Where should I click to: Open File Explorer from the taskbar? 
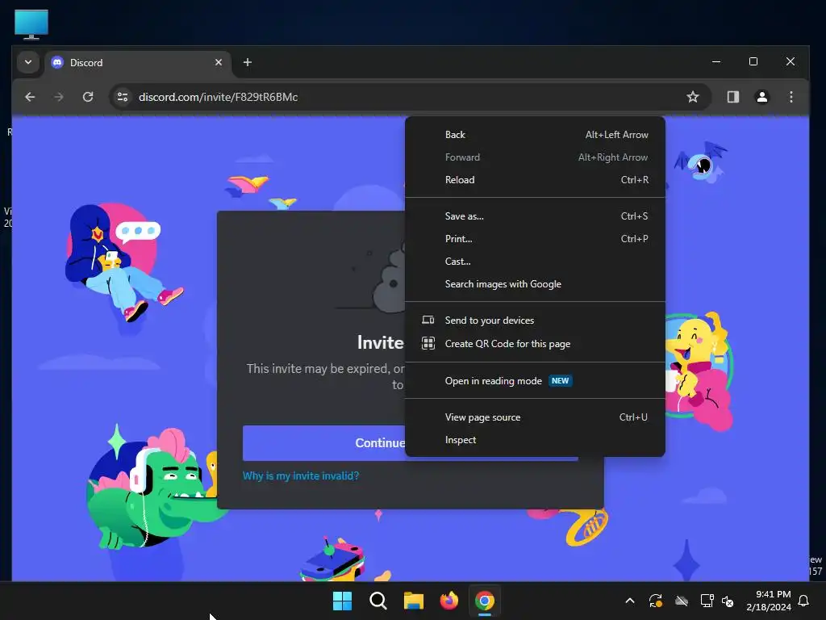[414, 601]
